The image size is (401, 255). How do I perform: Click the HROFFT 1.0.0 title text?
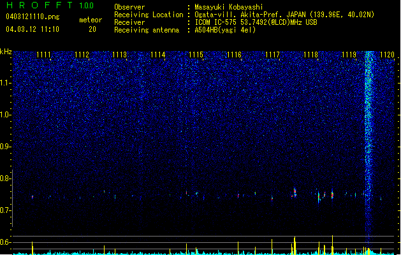50,5
